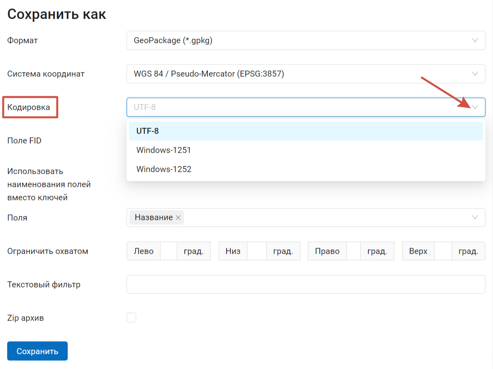Focus the Право extent input

pos(354,251)
